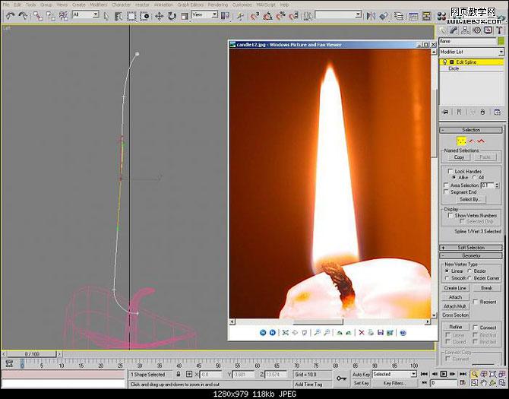The width and height of the screenshot is (509, 399).
Task: Click the Refine button
Action: [x=455, y=327]
